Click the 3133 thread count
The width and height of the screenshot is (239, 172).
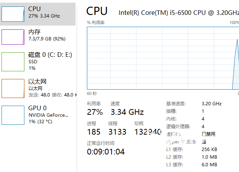click(117, 132)
